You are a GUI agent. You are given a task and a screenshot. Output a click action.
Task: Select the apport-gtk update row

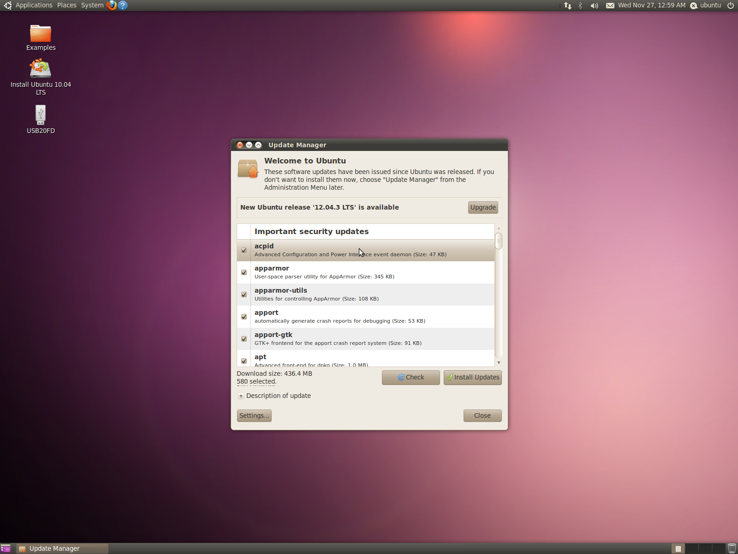[366, 339]
